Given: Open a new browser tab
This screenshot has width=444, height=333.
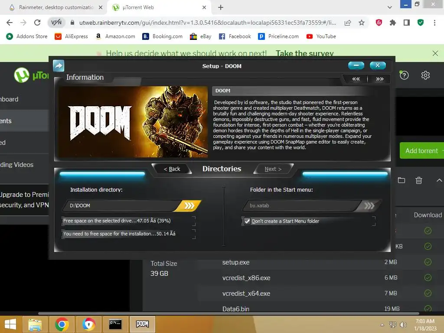Looking at the screenshot, I should 221,7.
